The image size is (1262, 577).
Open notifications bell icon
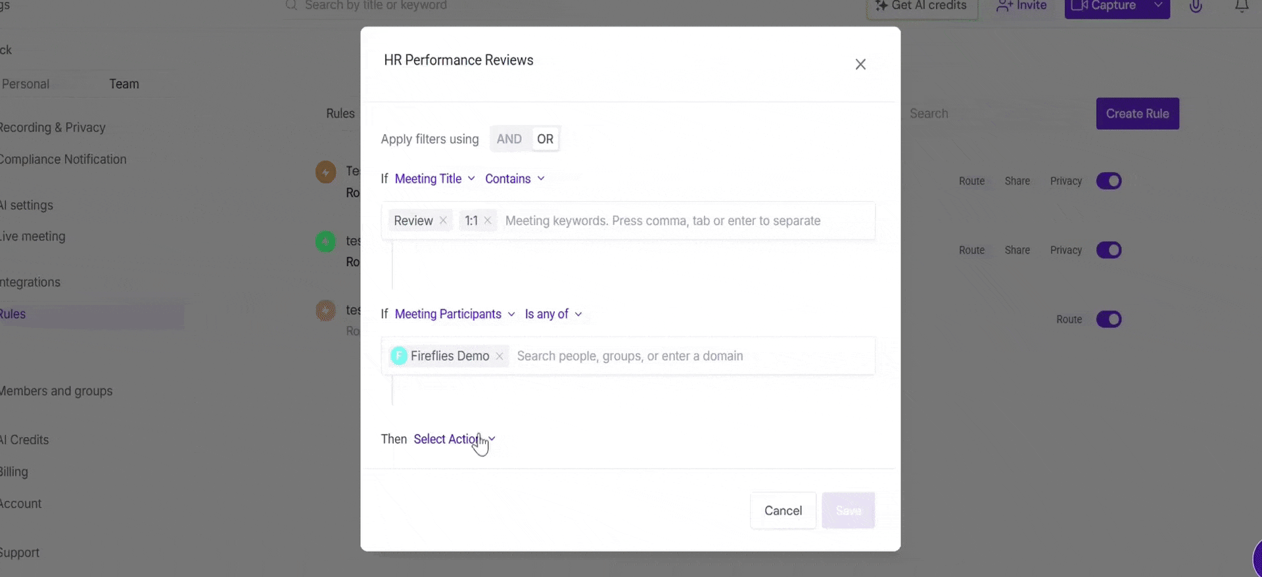(x=1242, y=6)
